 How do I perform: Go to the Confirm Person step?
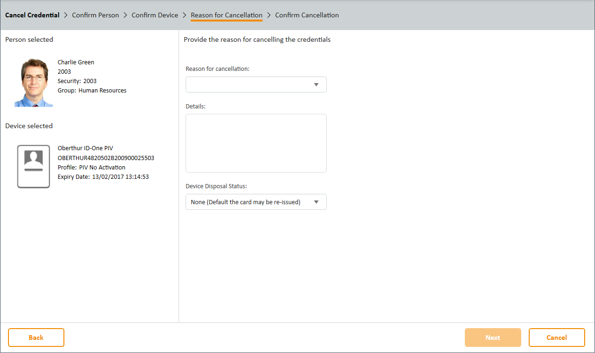(x=95, y=15)
